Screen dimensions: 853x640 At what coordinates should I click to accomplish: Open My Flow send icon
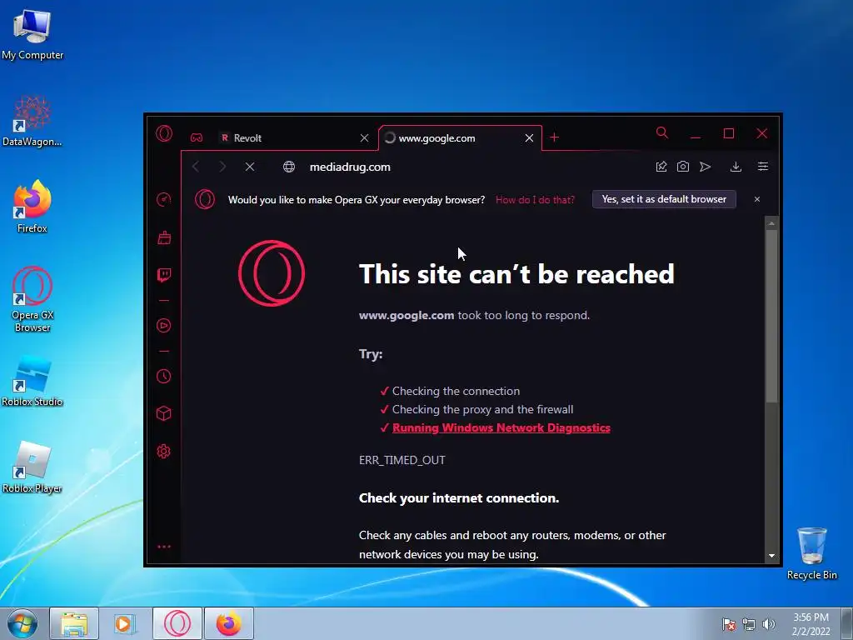tap(705, 167)
